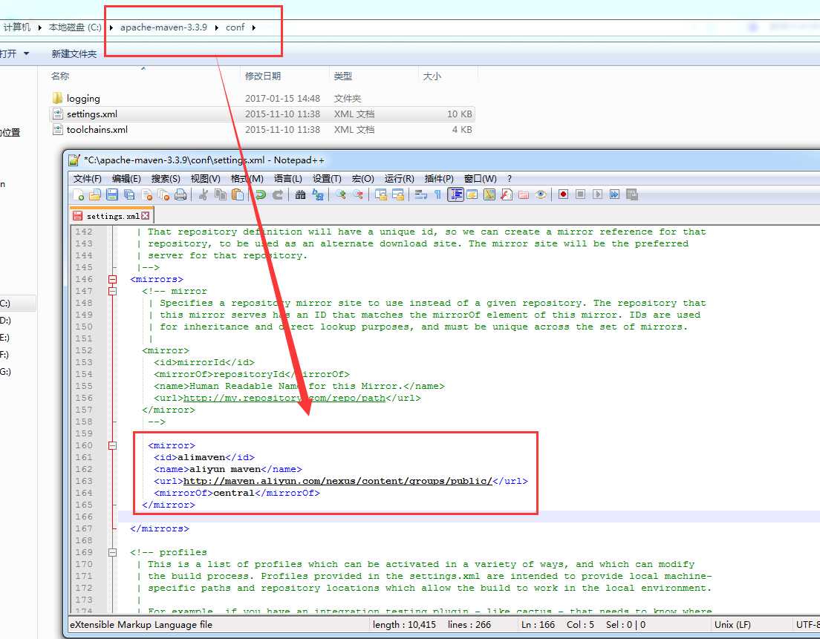Open the 语言(L) menu
This screenshot has height=639, width=820.
(x=287, y=179)
